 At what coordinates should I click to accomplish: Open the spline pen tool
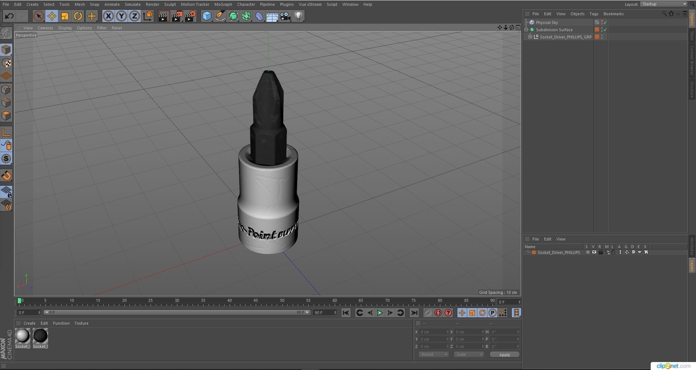[220, 16]
